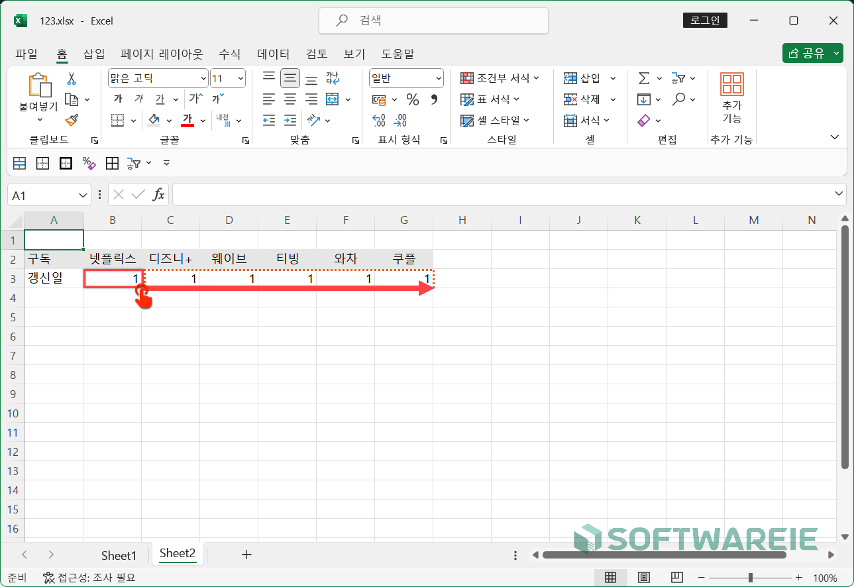This screenshot has height=587, width=854.
Task: Toggle underline 가 formatting
Action: pyautogui.click(x=160, y=99)
